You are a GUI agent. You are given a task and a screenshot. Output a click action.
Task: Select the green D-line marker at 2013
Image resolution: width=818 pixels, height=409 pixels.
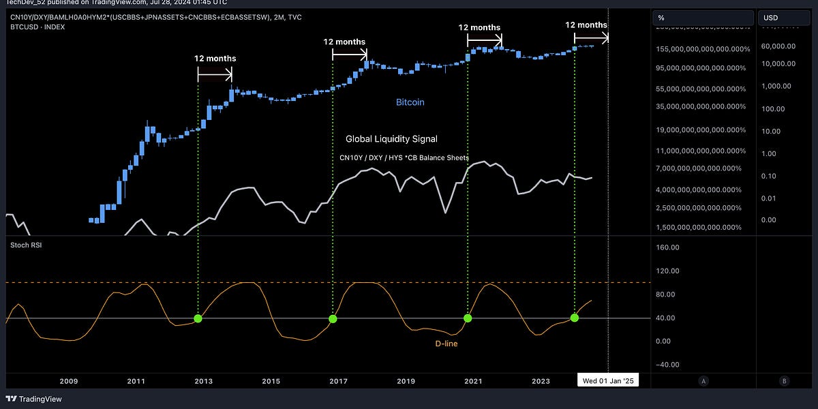point(198,318)
